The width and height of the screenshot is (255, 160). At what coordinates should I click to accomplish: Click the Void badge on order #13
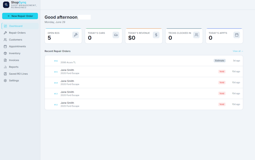point(222,94)
